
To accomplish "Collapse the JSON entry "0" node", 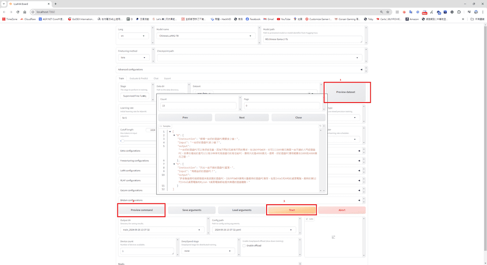I will click(x=174, y=135).
